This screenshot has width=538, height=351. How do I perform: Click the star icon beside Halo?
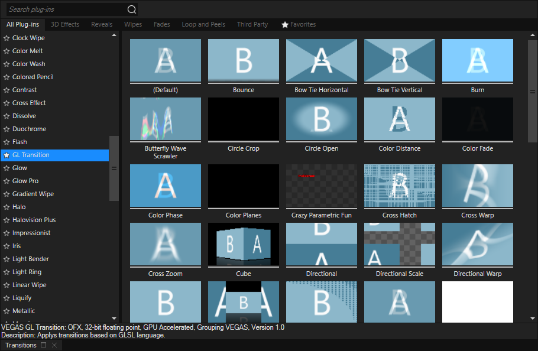(7, 207)
